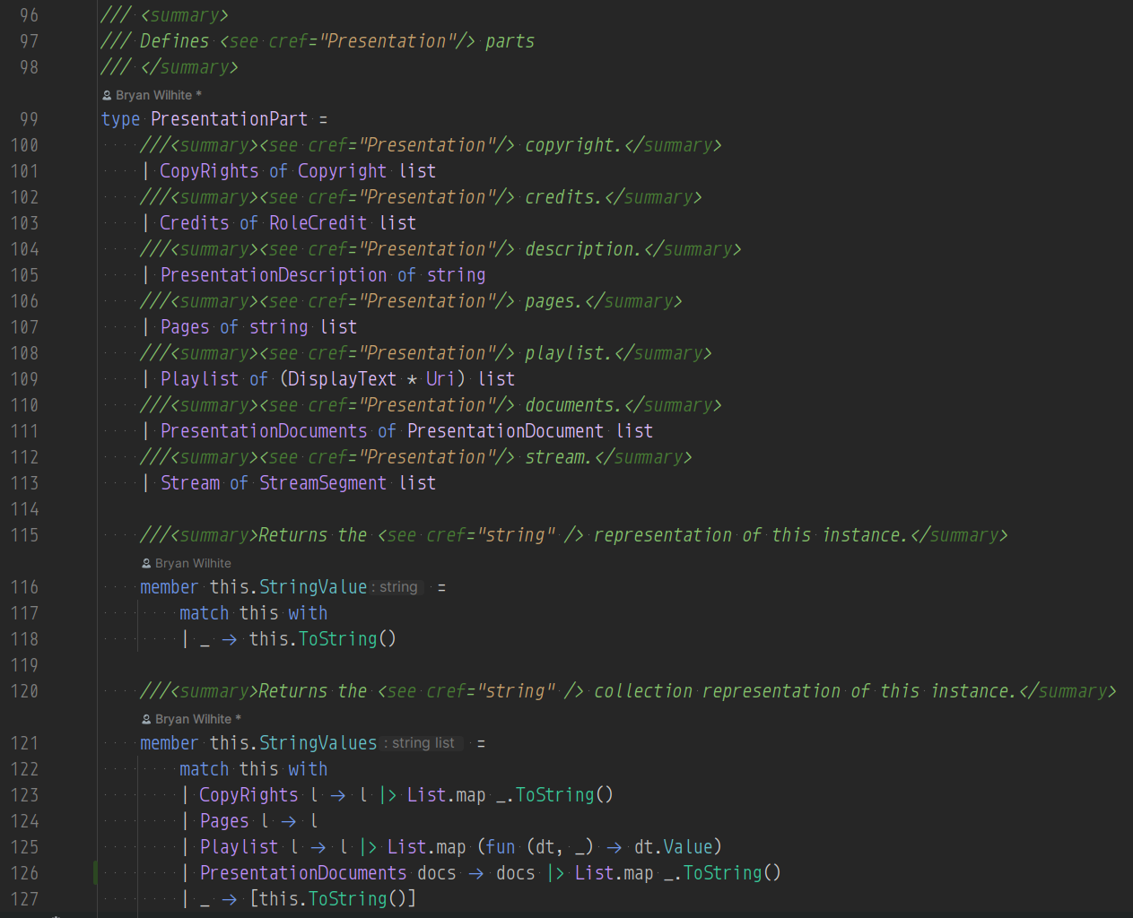The image size is (1133, 918).
Task: Click 'PresentationDocument' type on line 111
Action: [x=505, y=431]
